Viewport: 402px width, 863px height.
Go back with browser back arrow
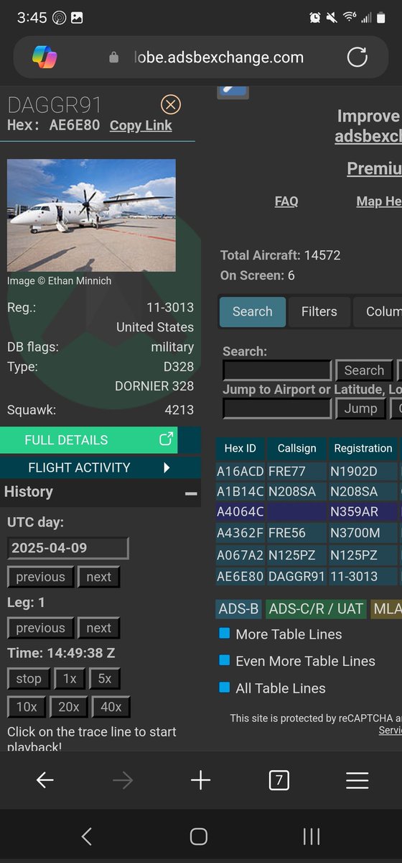pos(45,780)
